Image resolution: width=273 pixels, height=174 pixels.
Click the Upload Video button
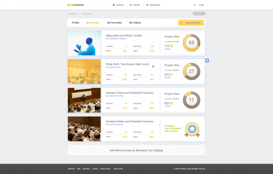(x=191, y=23)
